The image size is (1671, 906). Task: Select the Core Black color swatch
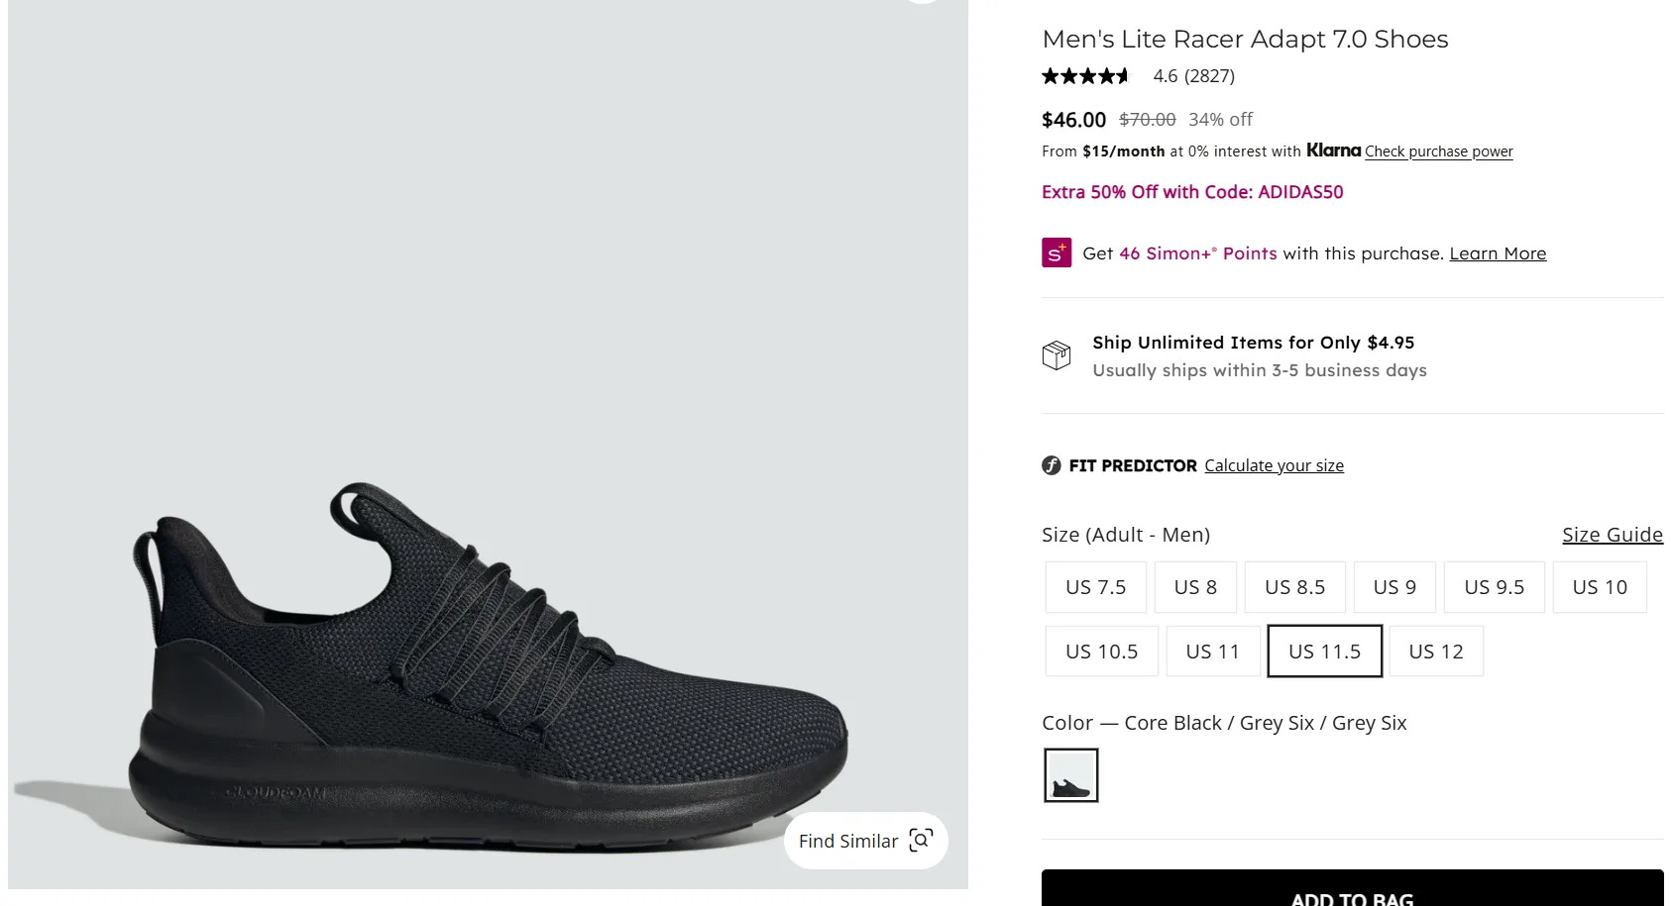1071,775
